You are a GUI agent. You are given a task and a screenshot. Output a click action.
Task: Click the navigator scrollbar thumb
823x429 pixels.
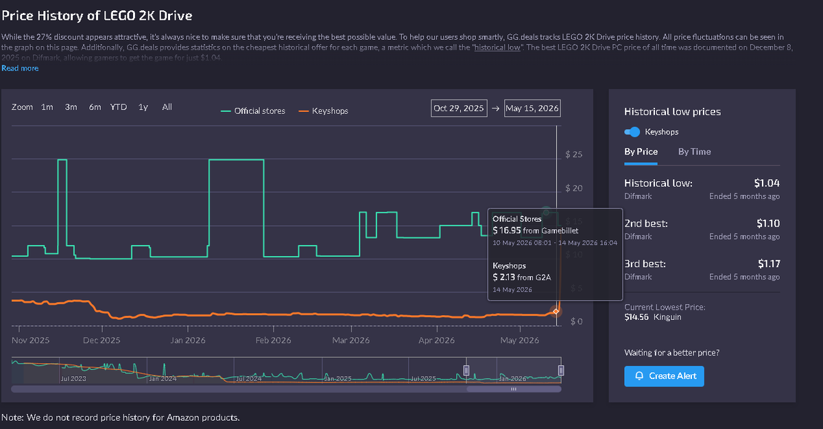click(x=514, y=389)
